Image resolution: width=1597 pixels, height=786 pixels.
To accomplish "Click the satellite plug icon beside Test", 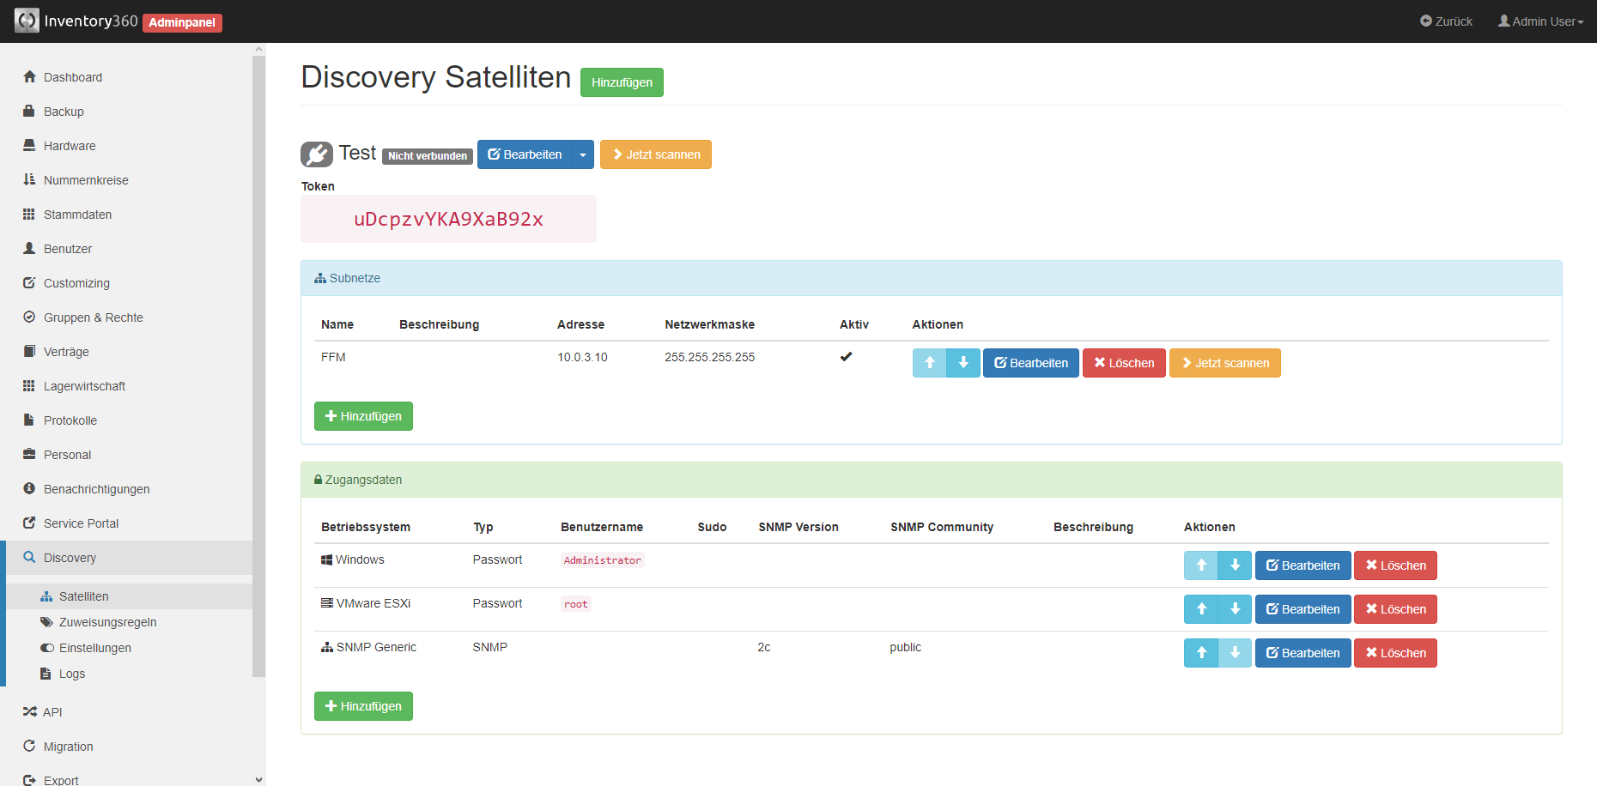I will tap(317, 154).
